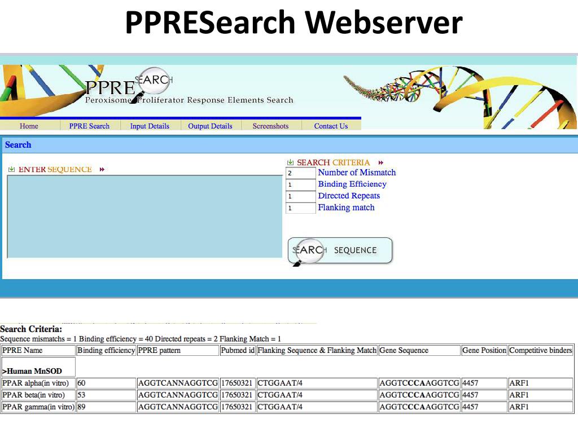
Task: Click the Flanking match input box
Action: [x=301, y=208]
